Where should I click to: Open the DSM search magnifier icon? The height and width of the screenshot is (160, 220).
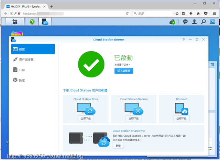pos(203,22)
